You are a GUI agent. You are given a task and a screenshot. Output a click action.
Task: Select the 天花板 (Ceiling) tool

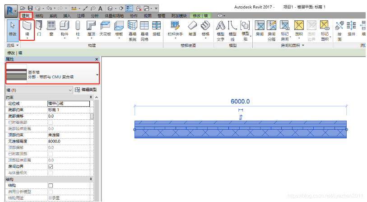click(x=105, y=26)
